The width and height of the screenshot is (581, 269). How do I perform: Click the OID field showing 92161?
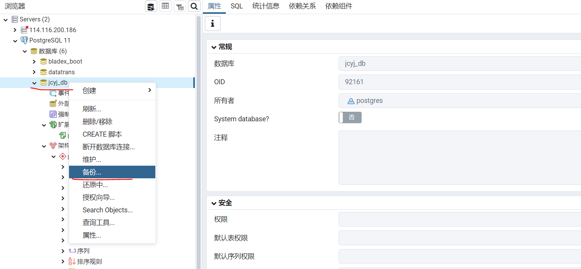460,82
